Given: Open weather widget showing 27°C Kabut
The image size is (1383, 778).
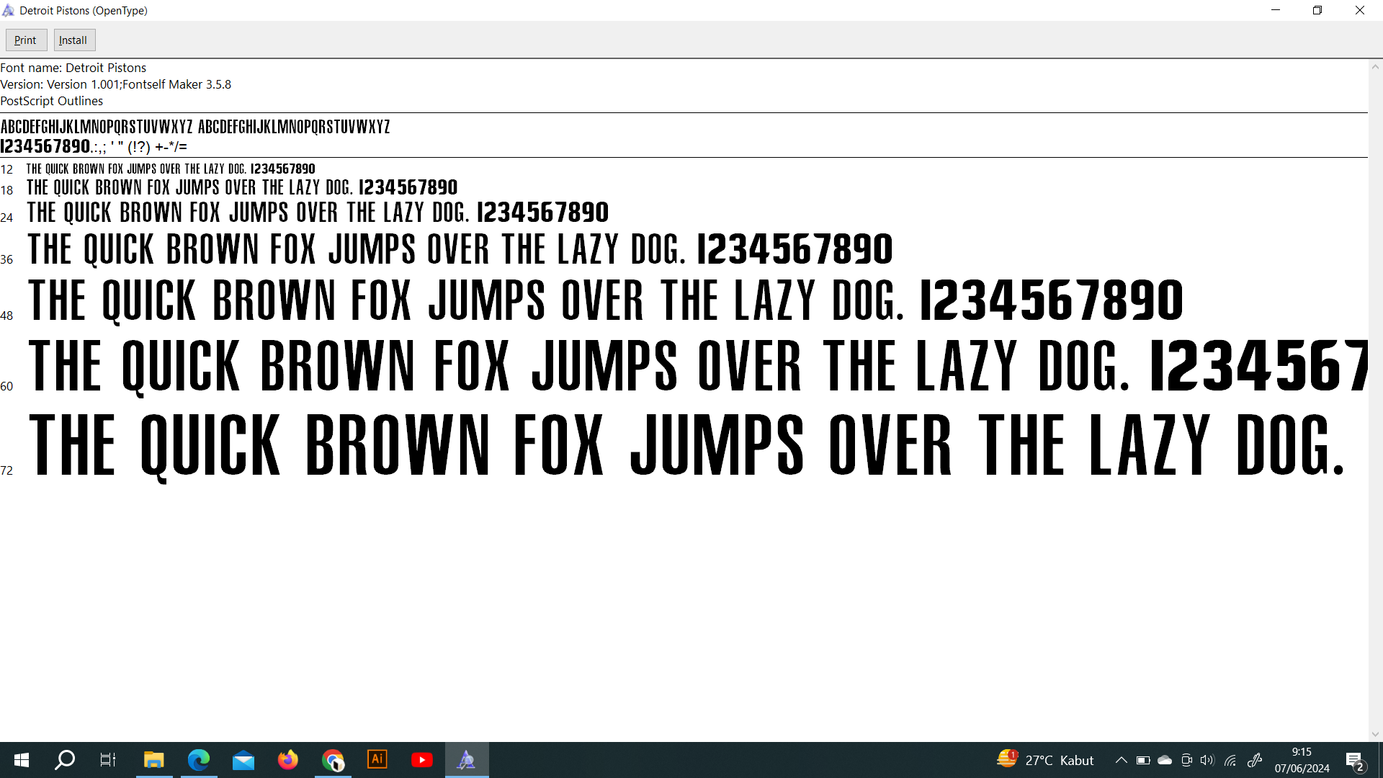Looking at the screenshot, I should point(1044,760).
